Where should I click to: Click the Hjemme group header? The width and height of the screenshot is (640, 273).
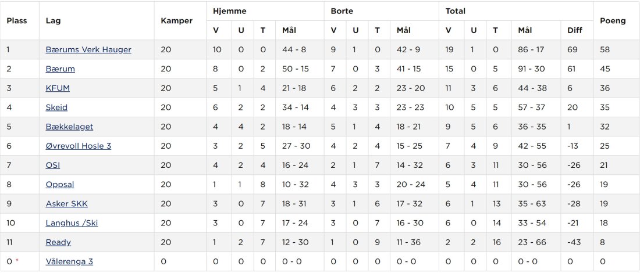[229, 12]
